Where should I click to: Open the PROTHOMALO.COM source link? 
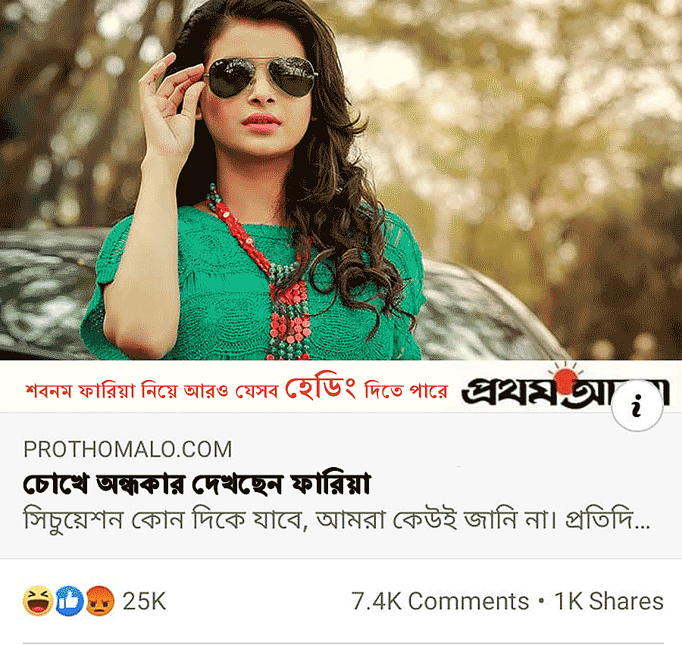(128, 450)
